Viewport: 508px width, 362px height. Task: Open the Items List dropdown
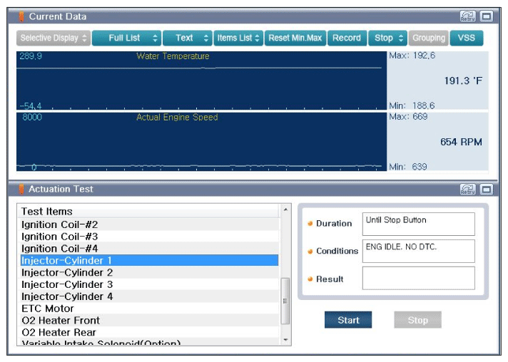pos(238,38)
